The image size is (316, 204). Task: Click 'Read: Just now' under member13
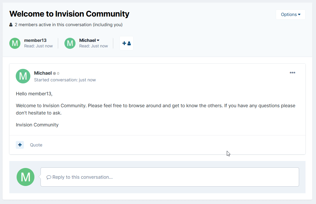point(38,46)
